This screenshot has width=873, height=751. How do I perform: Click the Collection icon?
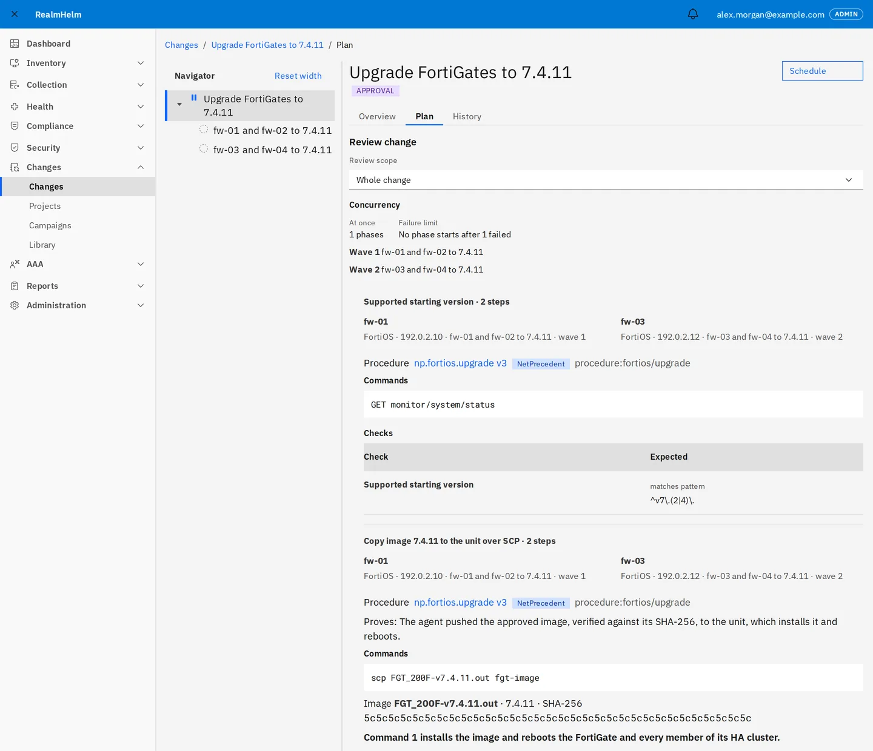coord(15,85)
